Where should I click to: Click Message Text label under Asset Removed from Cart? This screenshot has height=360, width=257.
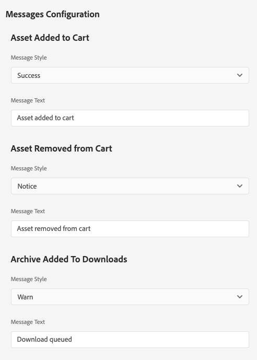tap(28, 211)
